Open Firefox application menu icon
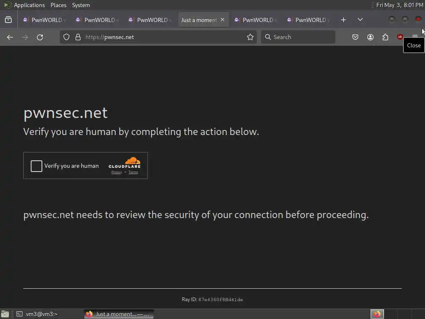The width and height of the screenshot is (425, 319). coord(415,36)
